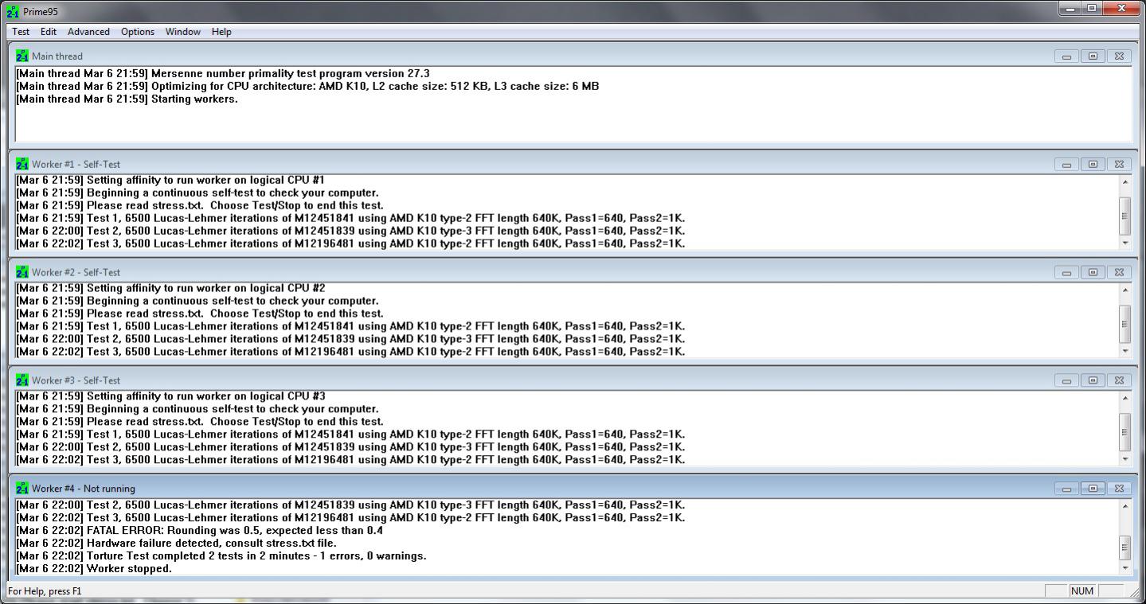The image size is (1146, 604).
Task: Maximize the Worker #3 child window
Action: coord(1093,381)
